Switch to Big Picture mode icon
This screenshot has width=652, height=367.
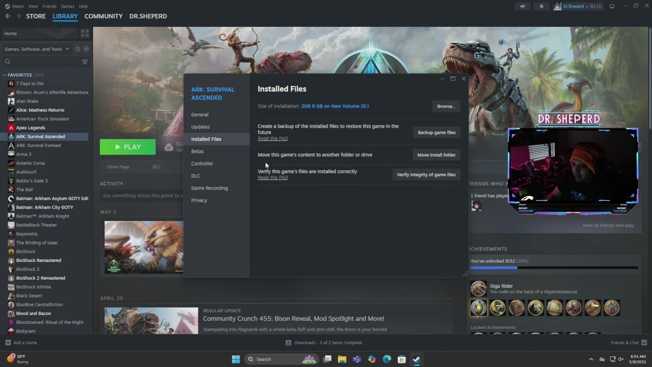612,6
